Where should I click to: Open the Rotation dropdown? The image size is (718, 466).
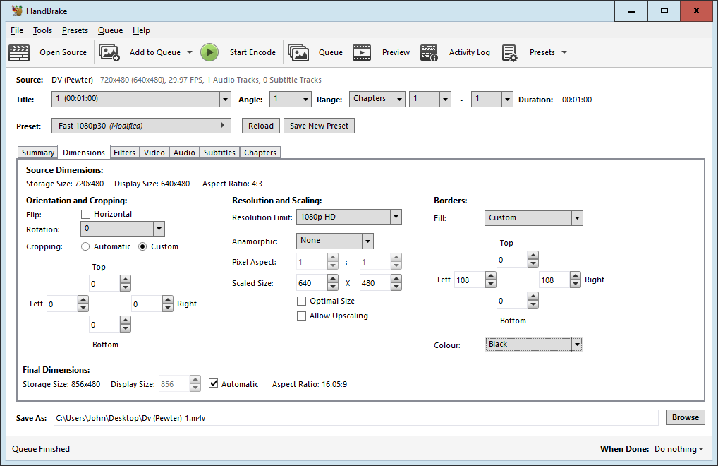point(122,229)
